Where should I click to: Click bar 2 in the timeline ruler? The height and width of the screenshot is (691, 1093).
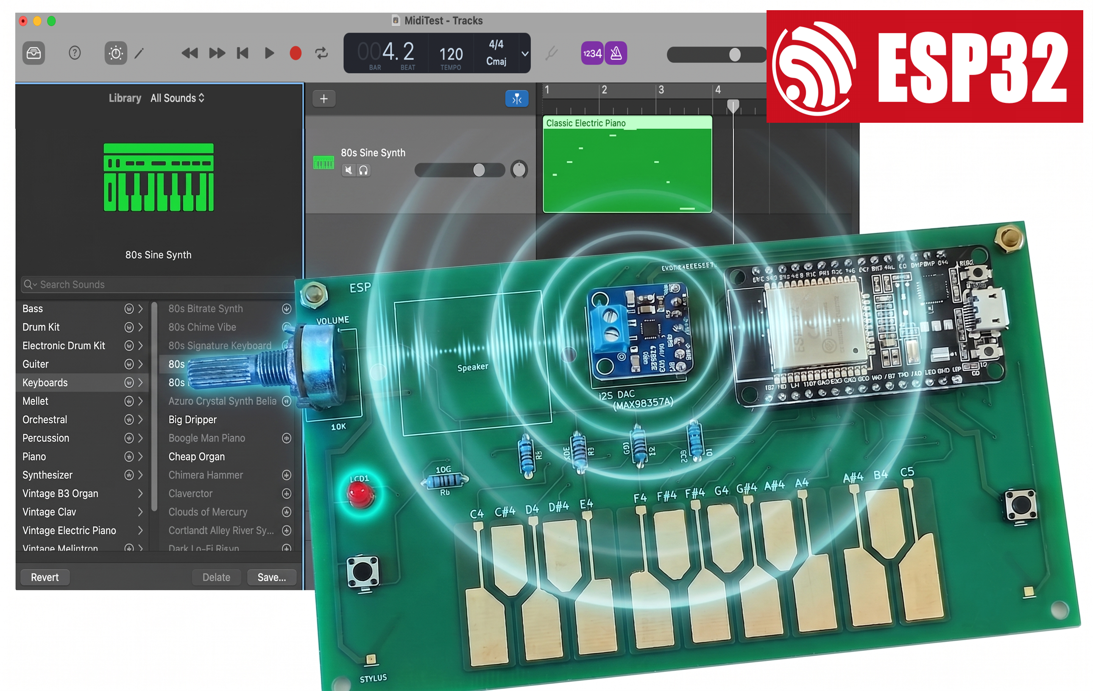coord(604,90)
